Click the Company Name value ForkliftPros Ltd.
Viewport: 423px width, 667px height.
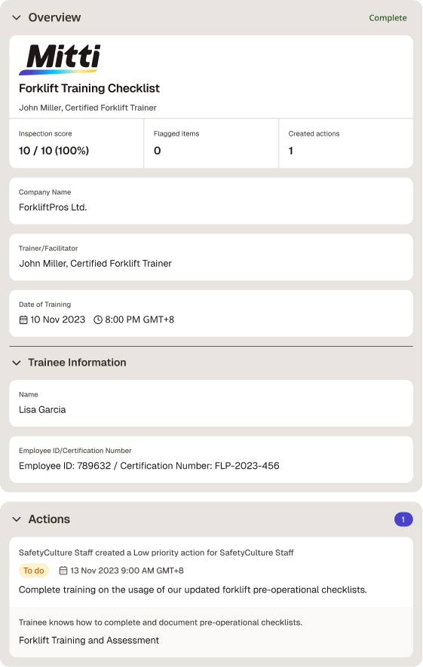[x=53, y=207]
